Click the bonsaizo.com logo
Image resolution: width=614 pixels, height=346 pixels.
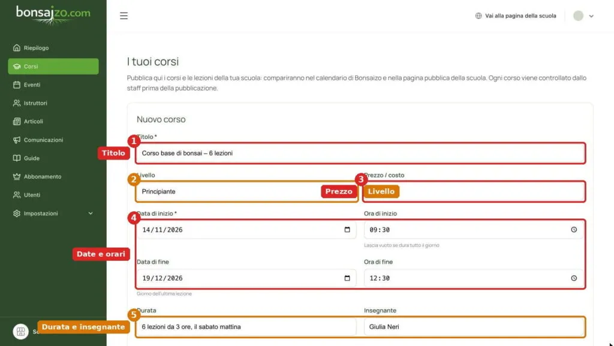click(53, 14)
